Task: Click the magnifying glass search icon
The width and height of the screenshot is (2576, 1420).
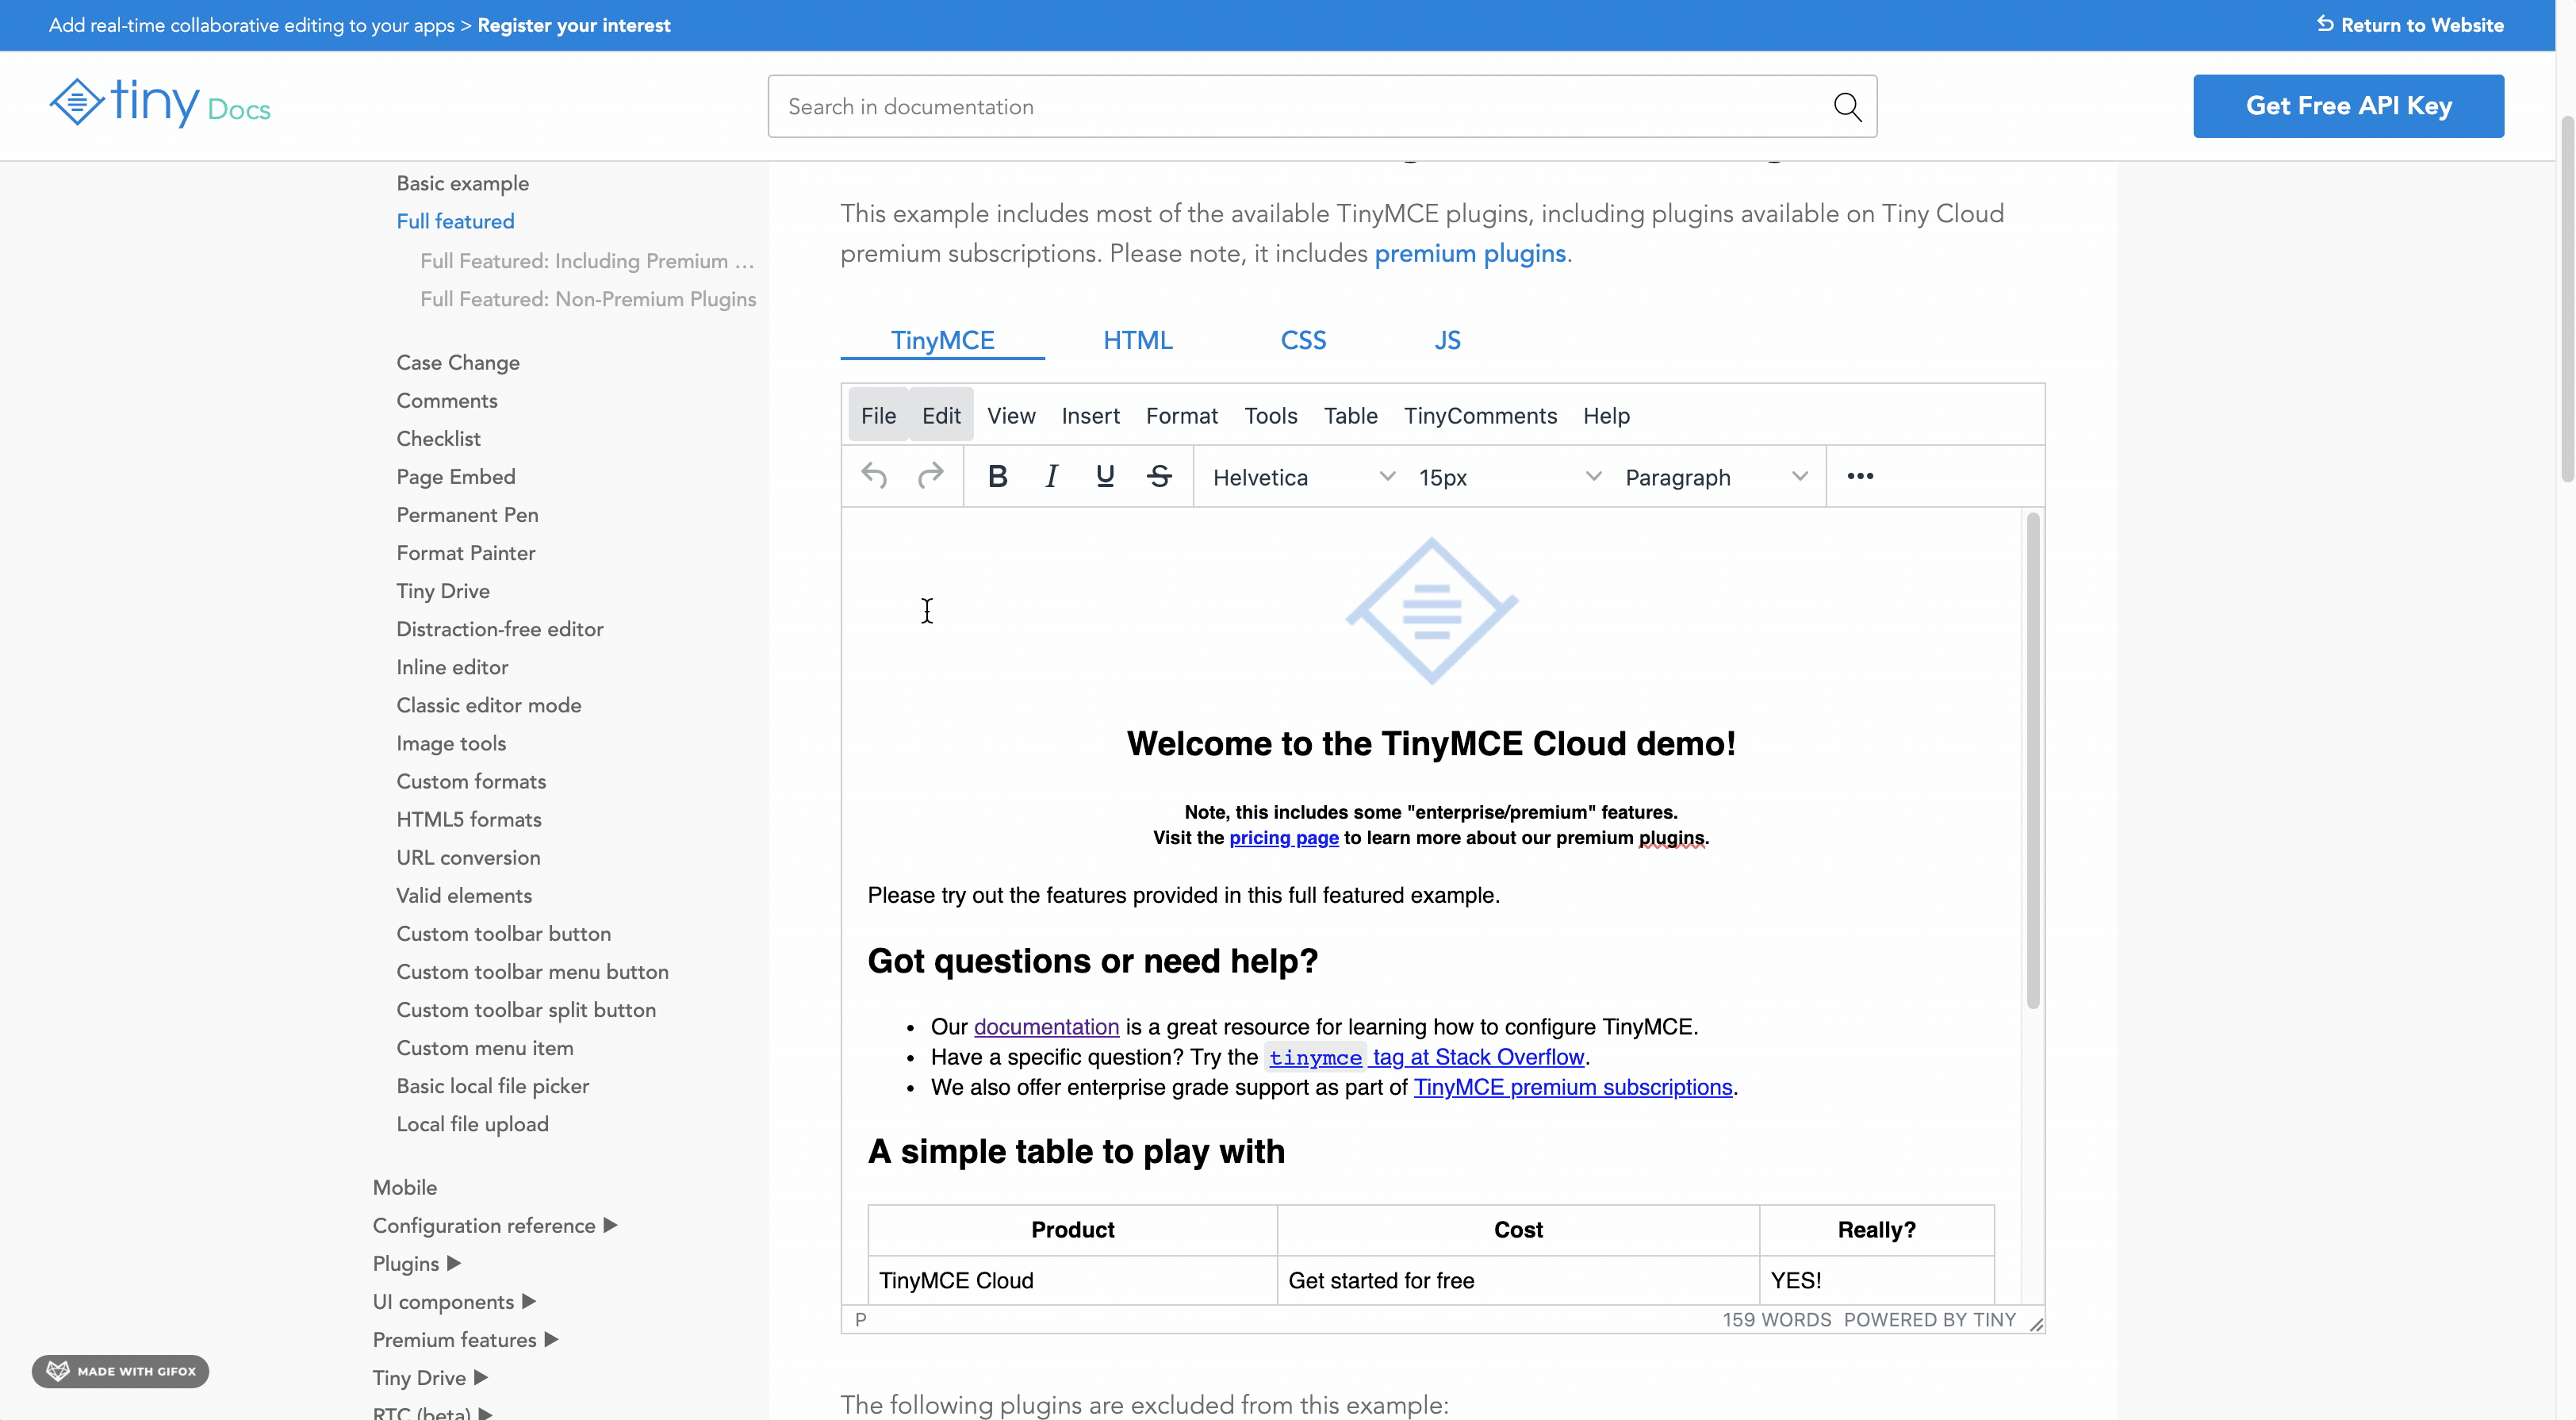Action: (x=1847, y=106)
